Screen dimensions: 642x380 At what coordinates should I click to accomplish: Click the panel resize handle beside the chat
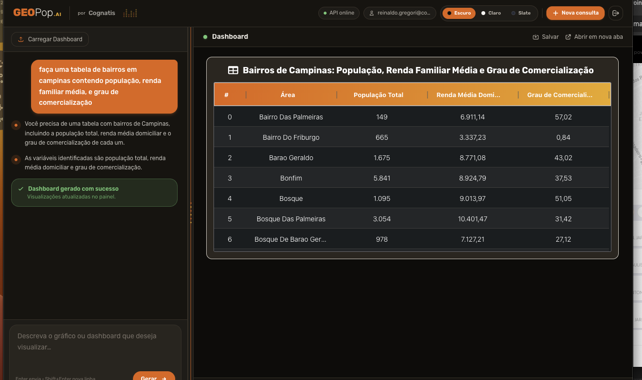point(191,213)
